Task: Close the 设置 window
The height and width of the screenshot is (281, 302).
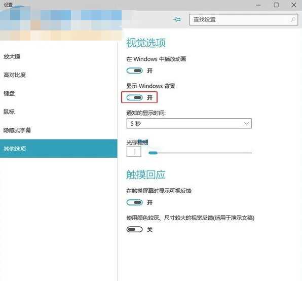Action: (x=294, y=5)
